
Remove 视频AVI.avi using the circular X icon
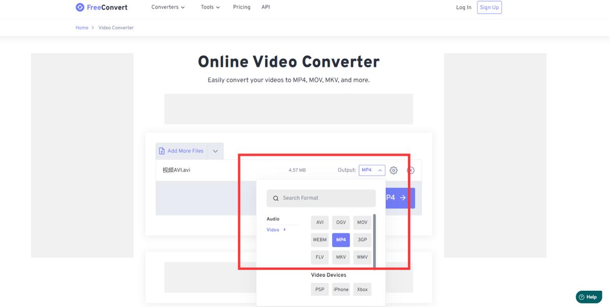[x=410, y=170]
